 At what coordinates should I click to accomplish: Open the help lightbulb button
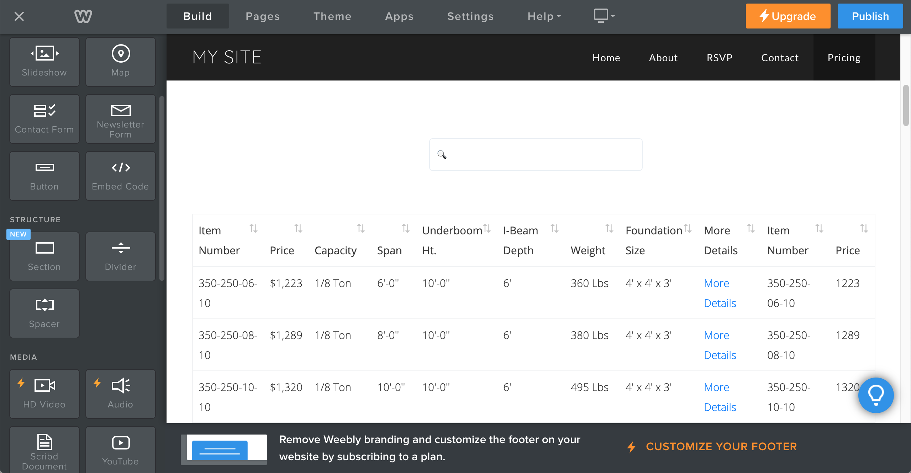coord(876,395)
